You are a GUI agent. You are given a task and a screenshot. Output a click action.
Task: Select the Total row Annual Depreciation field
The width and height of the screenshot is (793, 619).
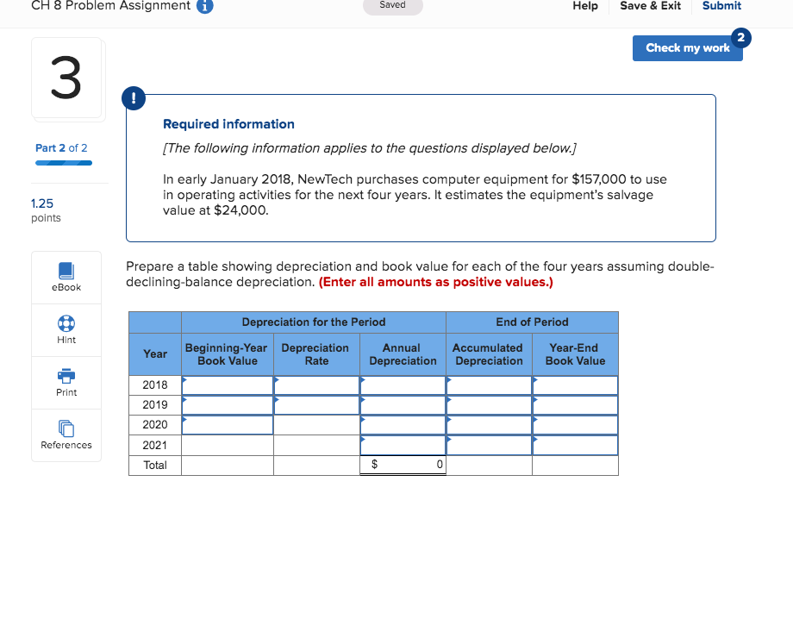(403, 465)
